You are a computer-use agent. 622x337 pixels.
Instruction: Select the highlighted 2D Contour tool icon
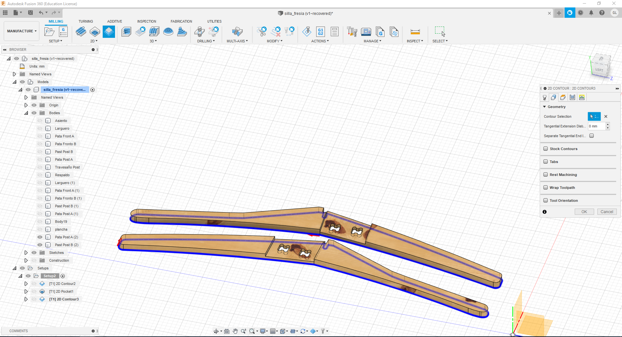[109, 32]
